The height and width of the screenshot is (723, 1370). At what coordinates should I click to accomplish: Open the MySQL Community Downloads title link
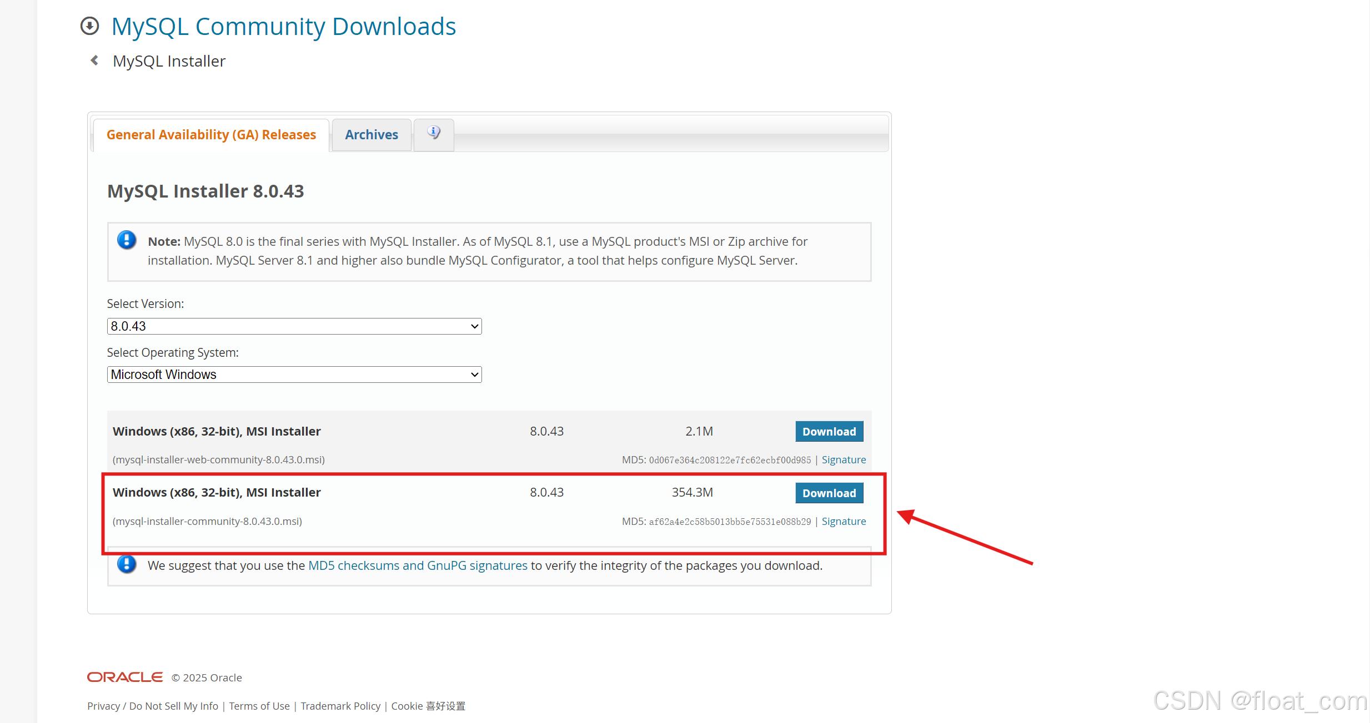(284, 26)
